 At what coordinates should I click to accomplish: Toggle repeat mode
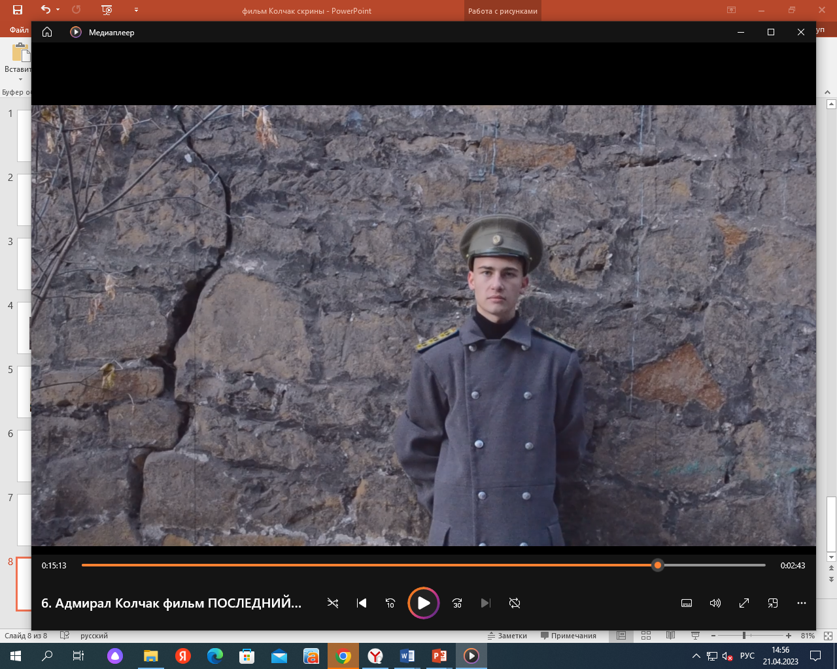click(x=515, y=603)
